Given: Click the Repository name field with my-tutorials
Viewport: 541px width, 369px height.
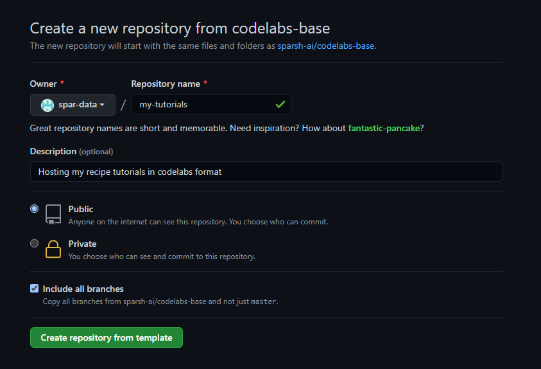Looking at the screenshot, I should coord(210,104).
